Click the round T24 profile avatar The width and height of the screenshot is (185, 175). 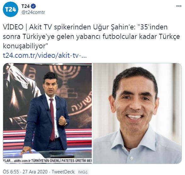point(11,9)
